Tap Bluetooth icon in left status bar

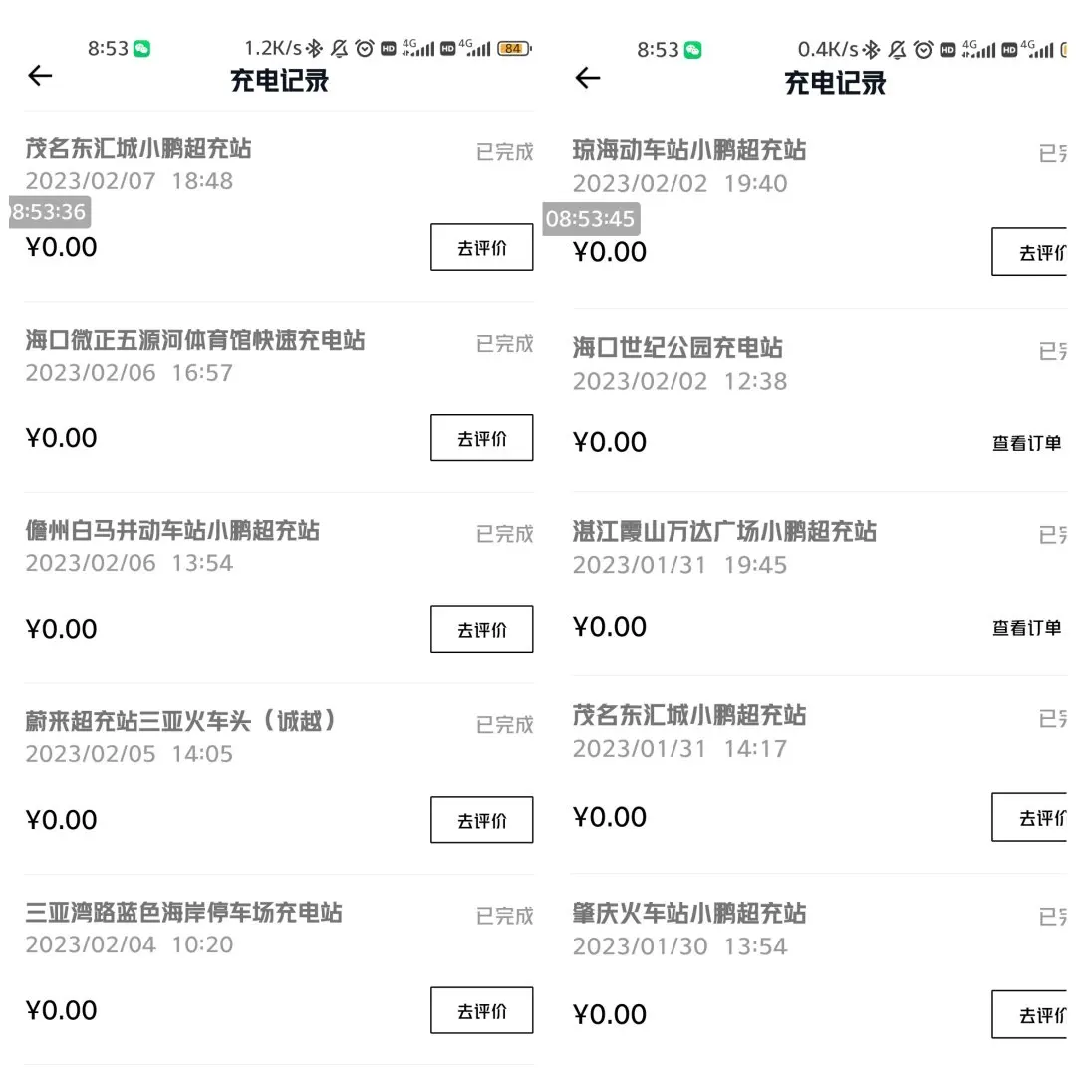(x=314, y=48)
